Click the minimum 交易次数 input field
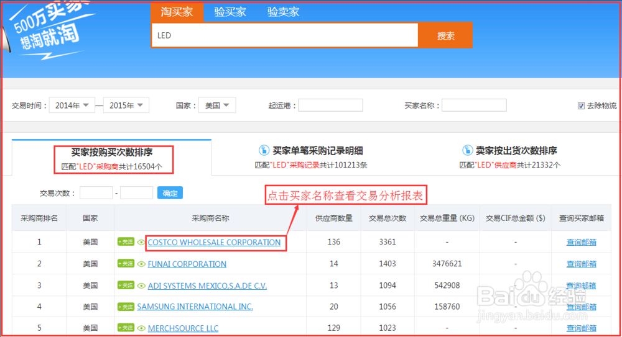The width and height of the screenshot is (622, 337). click(96, 193)
